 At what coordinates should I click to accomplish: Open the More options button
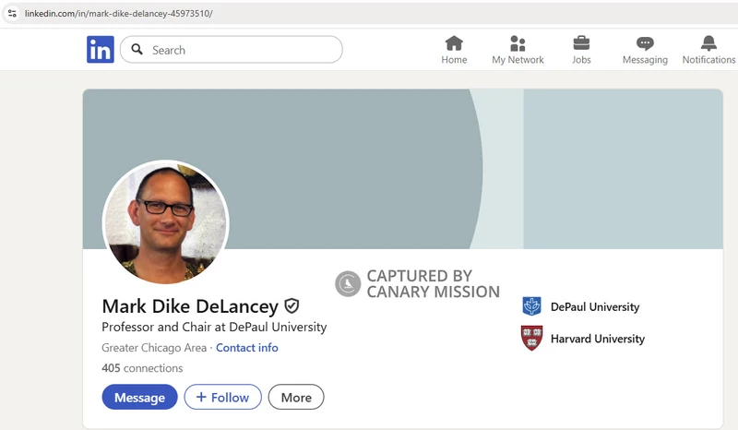click(x=296, y=397)
